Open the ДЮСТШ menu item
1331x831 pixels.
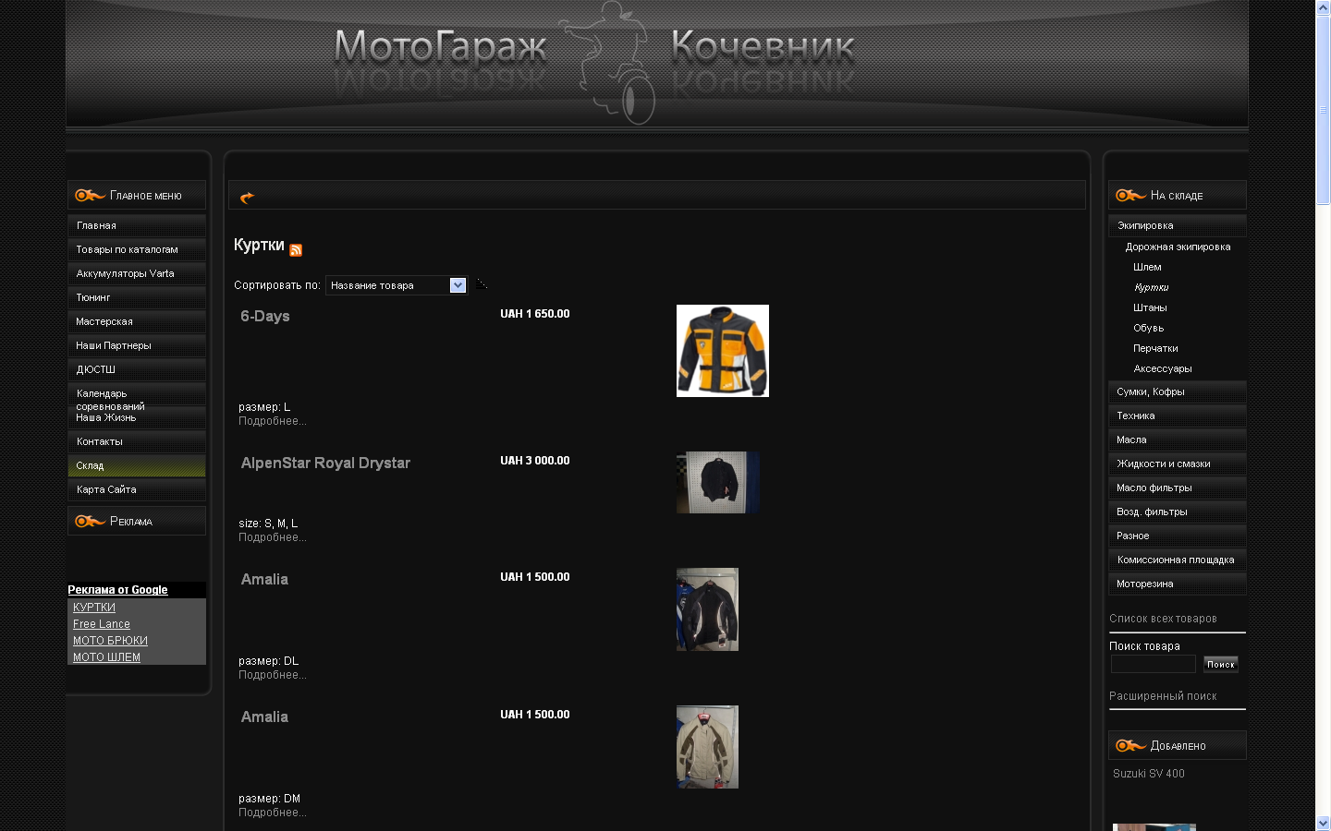point(137,369)
